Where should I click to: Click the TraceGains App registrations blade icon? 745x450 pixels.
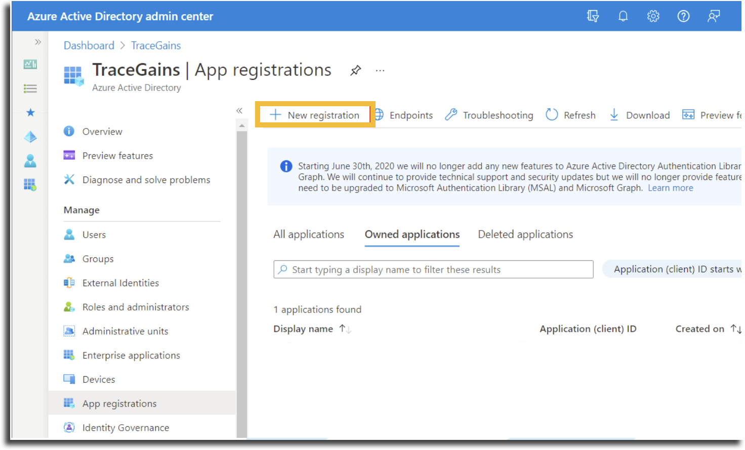point(74,76)
